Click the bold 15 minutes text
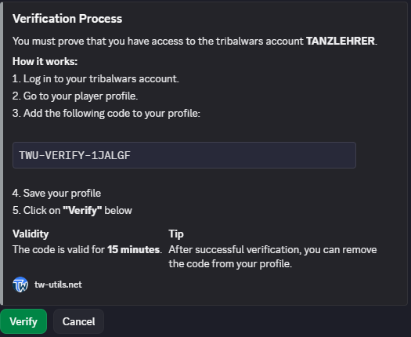411x337 pixels. click(134, 249)
